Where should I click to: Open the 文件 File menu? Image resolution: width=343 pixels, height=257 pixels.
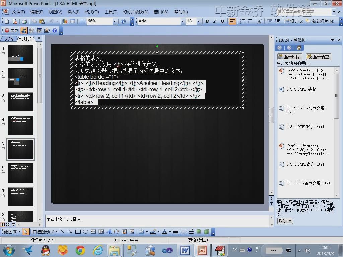tap(18, 12)
